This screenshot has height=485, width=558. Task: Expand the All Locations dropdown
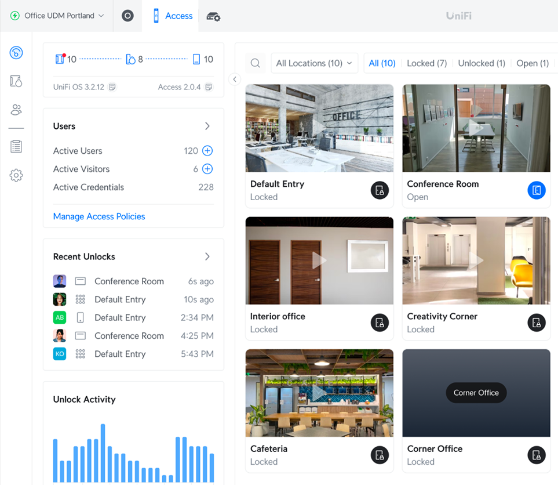[314, 63]
